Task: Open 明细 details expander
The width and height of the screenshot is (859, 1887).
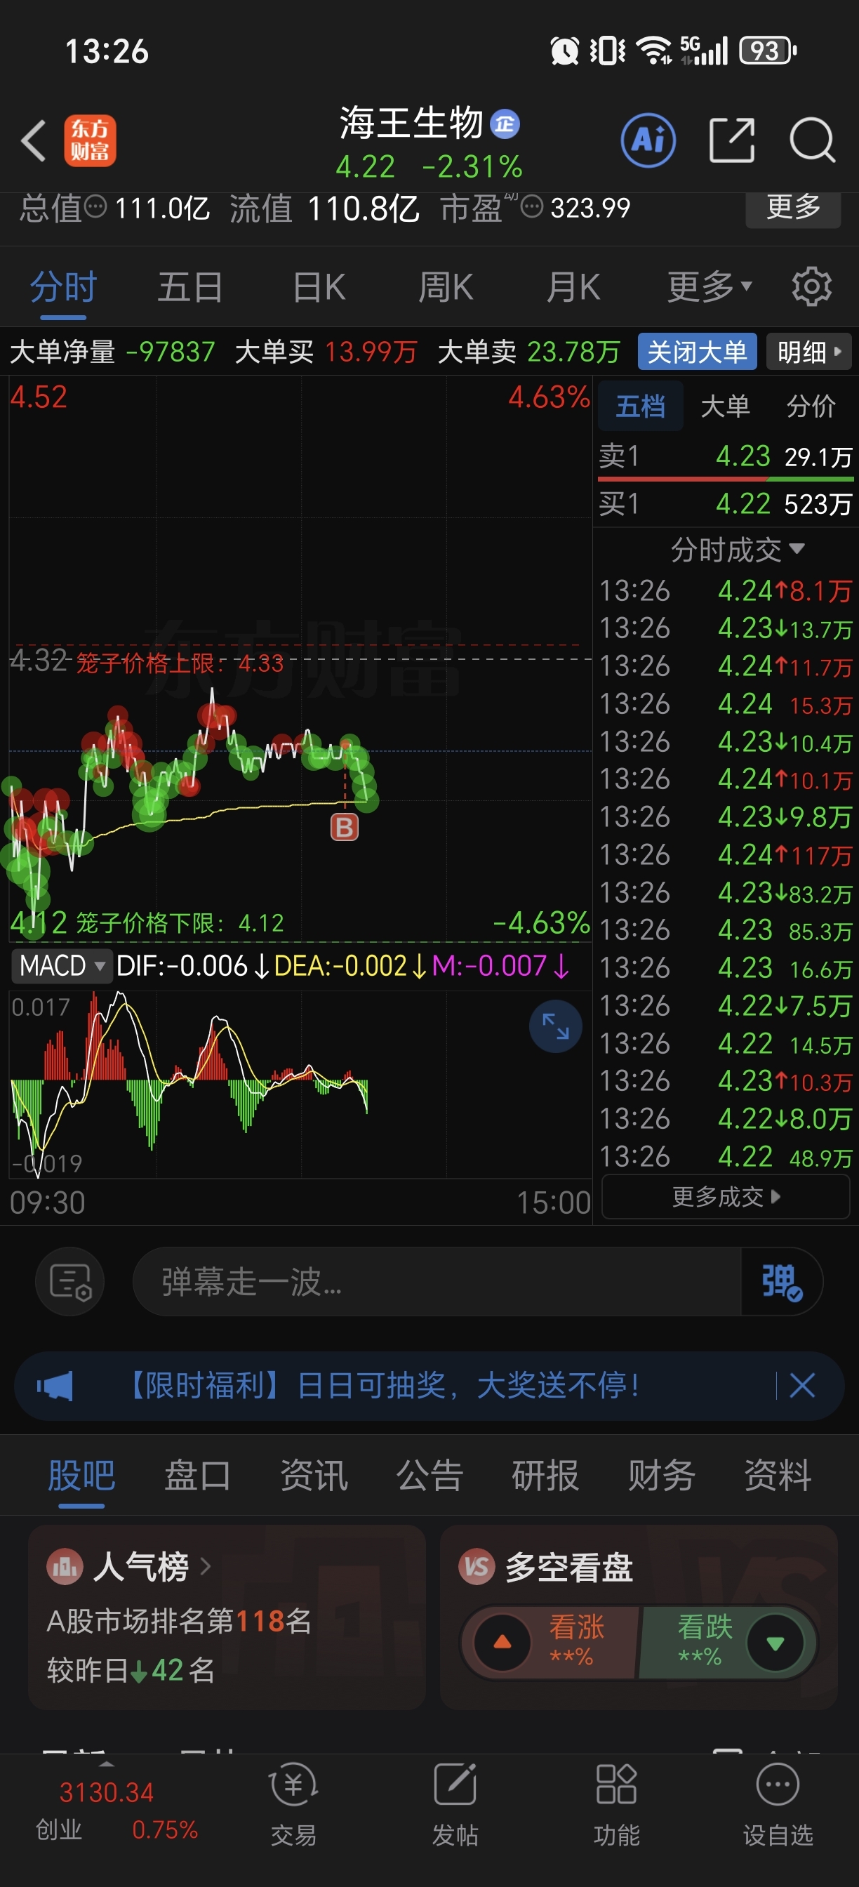Action: point(809,352)
